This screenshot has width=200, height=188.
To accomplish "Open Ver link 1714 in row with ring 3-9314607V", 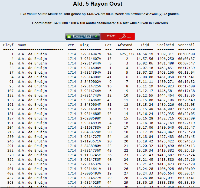I will 72,59.
